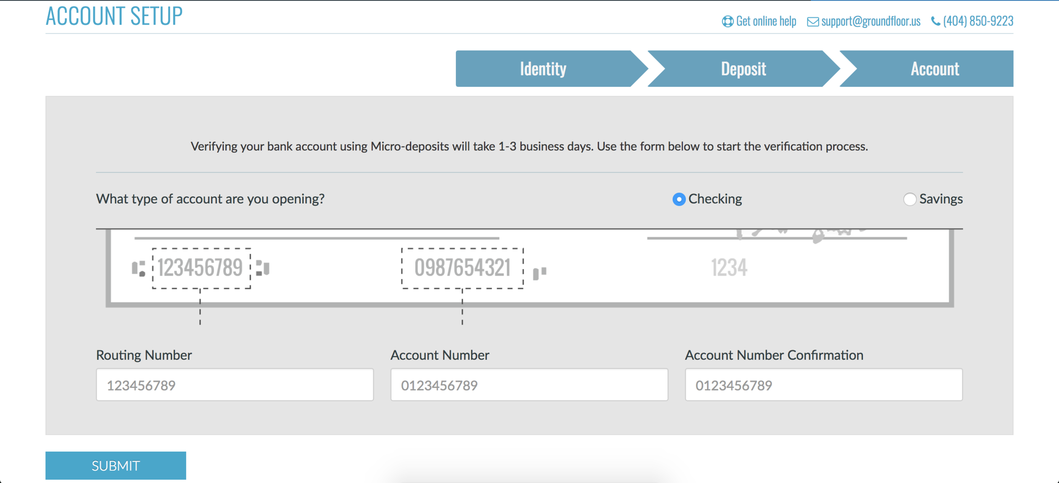Click the Account Number Confirmation label
The height and width of the screenshot is (483, 1059).
coord(774,355)
